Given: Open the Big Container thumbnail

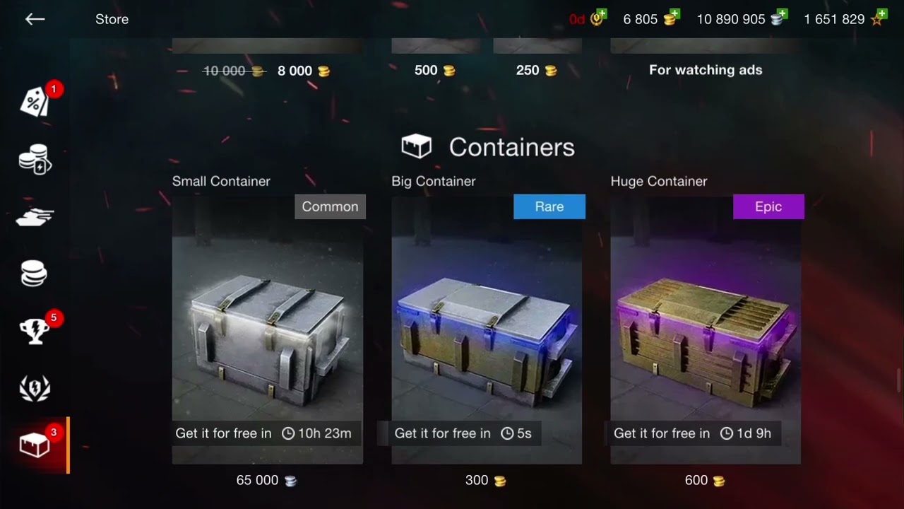Looking at the screenshot, I should pos(487,329).
